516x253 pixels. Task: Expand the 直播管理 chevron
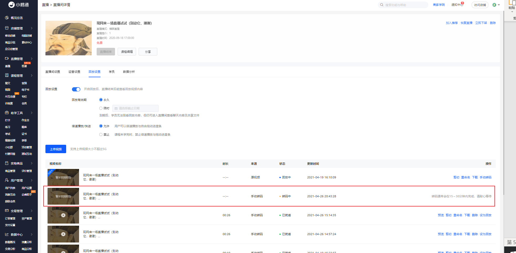pos(32,59)
